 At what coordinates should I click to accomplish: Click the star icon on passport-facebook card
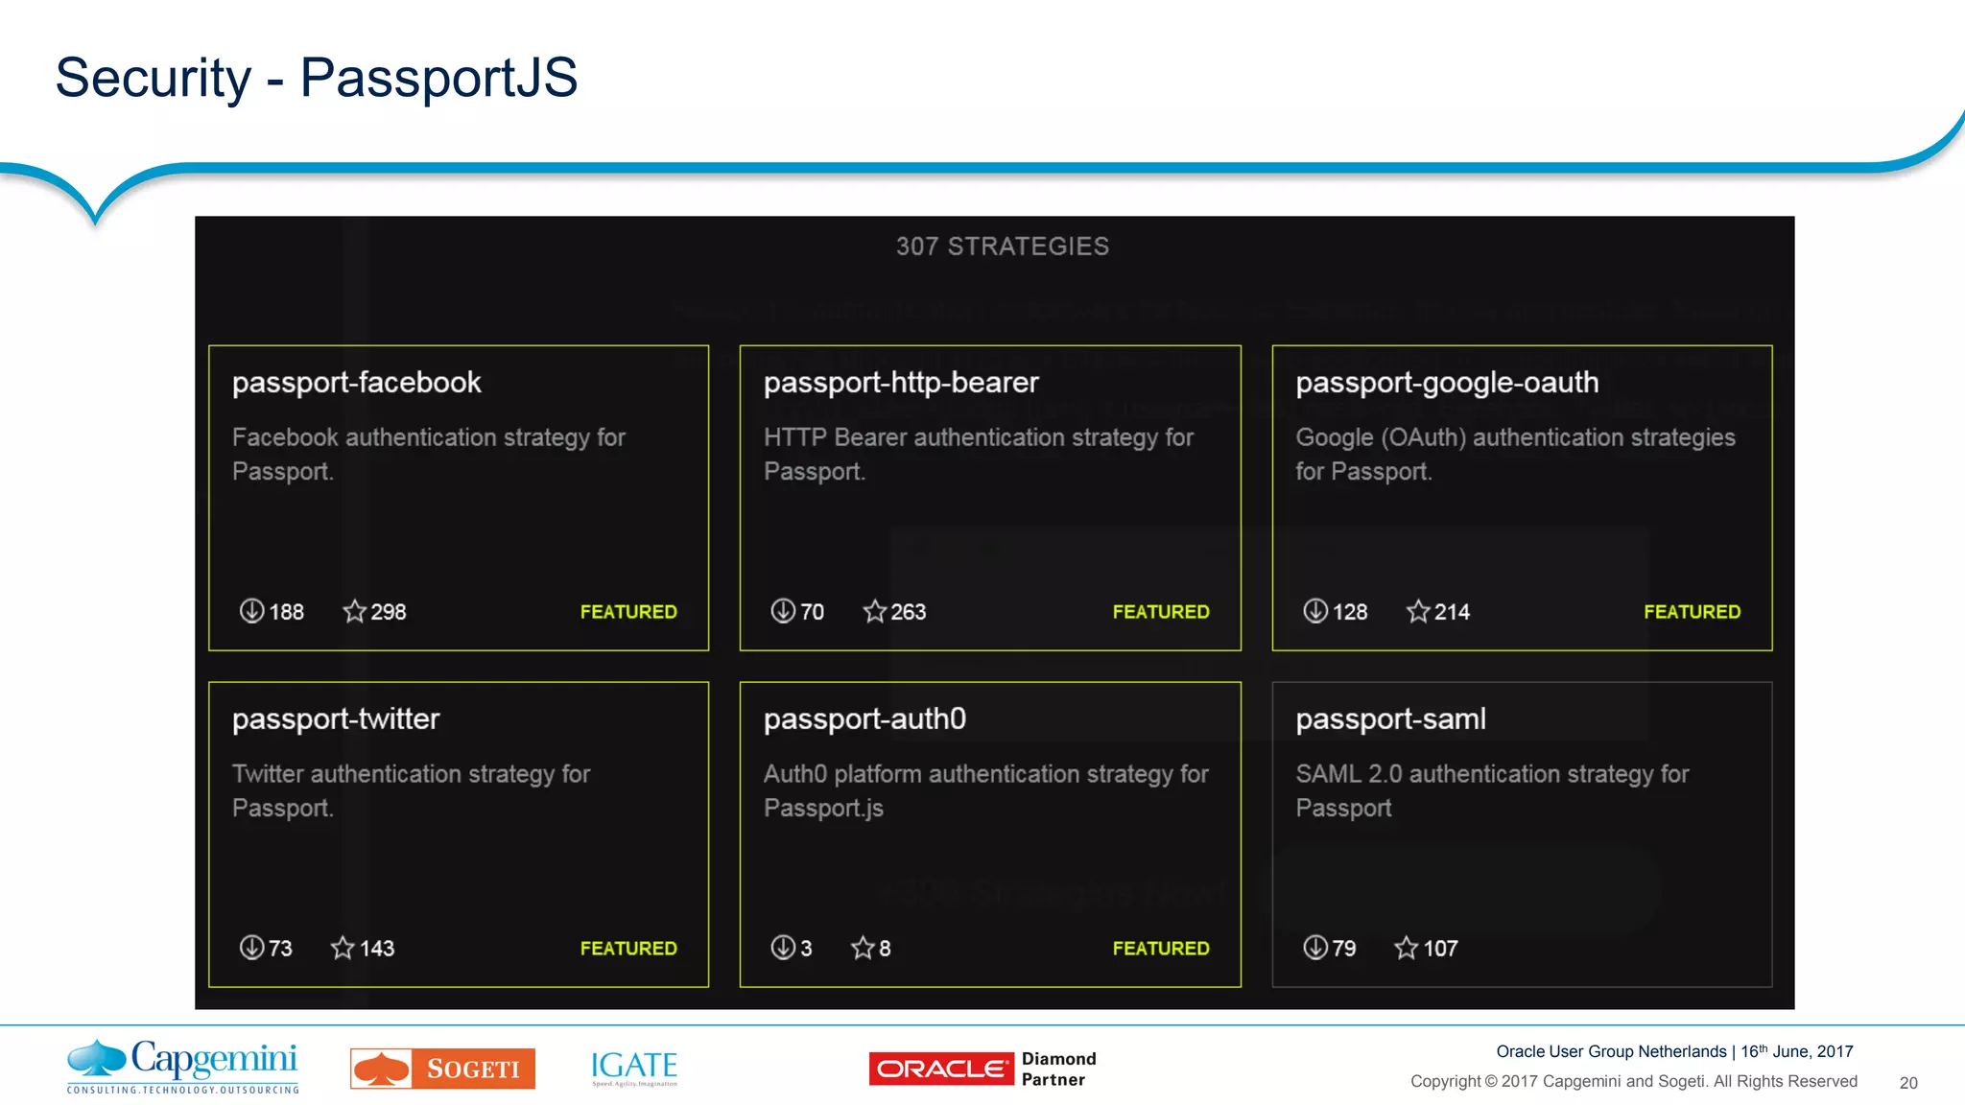pyautogui.click(x=355, y=611)
